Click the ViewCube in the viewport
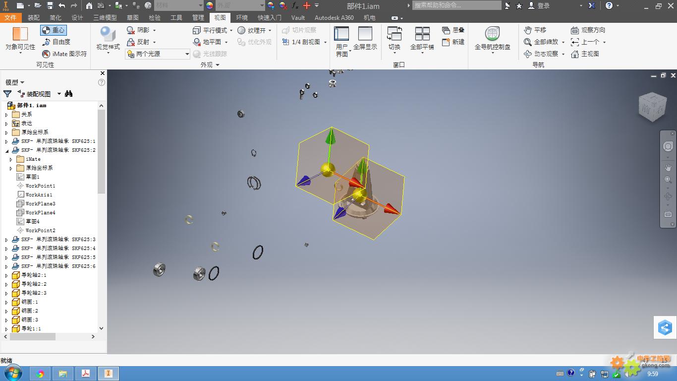677x381 pixels. click(x=653, y=106)
